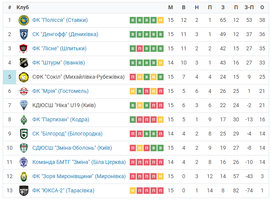Open the СК "Денгофф" (Денихівка) team link
Image resolution: width=271 pixels, height=200 pixels.
point(65,34)
